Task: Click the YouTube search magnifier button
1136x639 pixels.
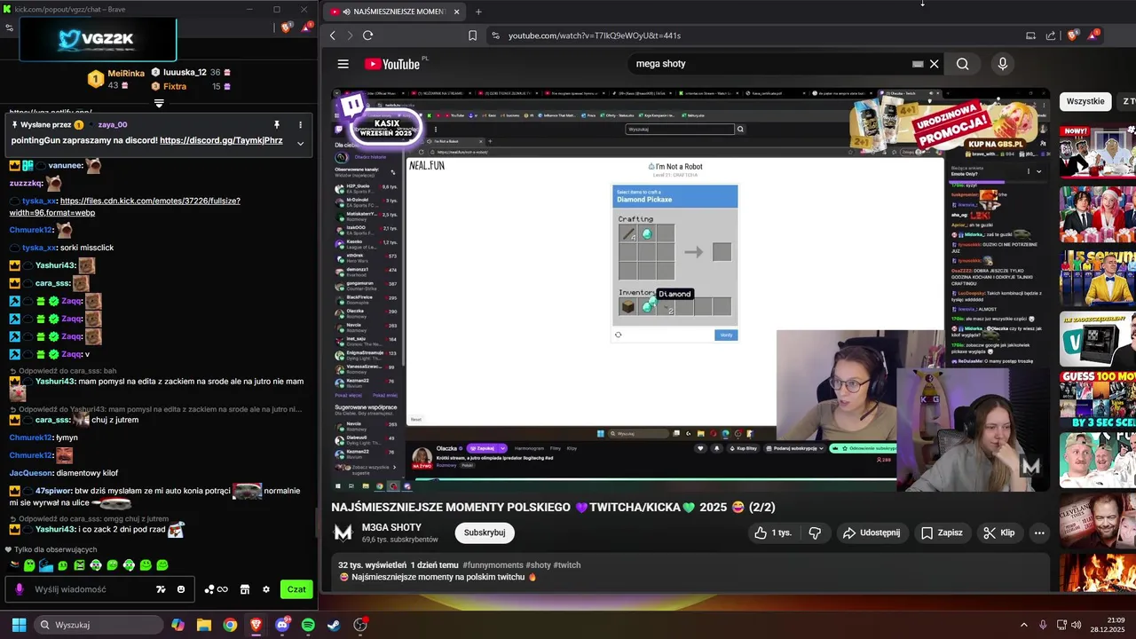Action: (962, 64)
